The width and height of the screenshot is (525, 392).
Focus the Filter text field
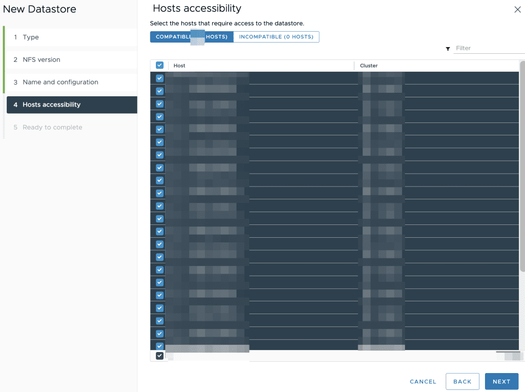click(x=489, y=48)
